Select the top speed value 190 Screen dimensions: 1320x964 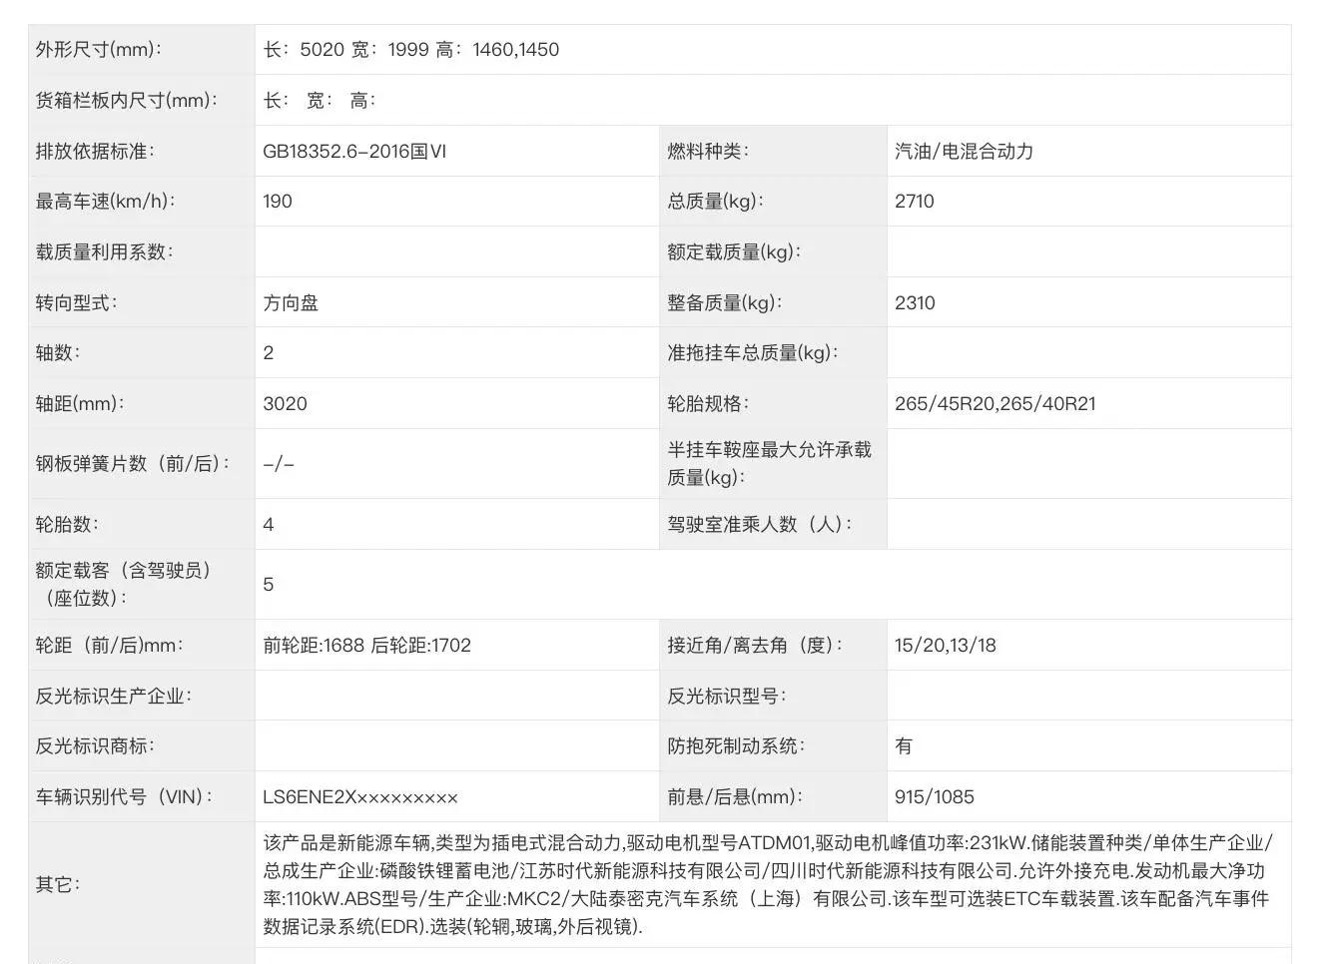click(x=278, y=202)
